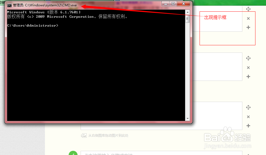Click the move handle of the topmost step box

(248, 9)
